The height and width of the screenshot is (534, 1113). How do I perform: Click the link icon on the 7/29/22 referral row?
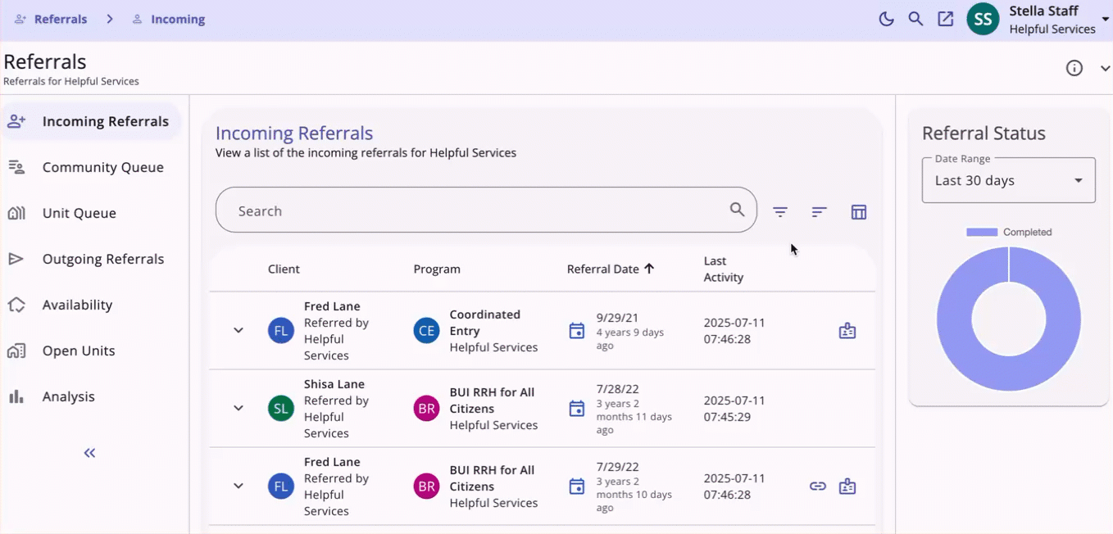point(817,486)
